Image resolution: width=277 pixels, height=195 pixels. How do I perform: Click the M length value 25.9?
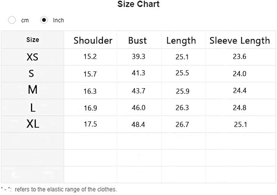(182, 91)
